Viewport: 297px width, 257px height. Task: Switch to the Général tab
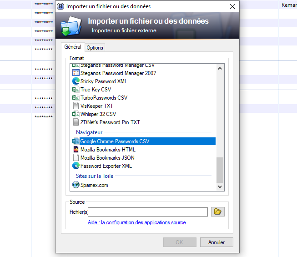tap(73, 47)
